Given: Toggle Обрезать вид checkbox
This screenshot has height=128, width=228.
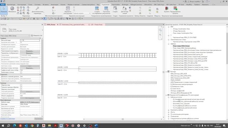Looking at the screenshot, I should click(x=21, y=85).
